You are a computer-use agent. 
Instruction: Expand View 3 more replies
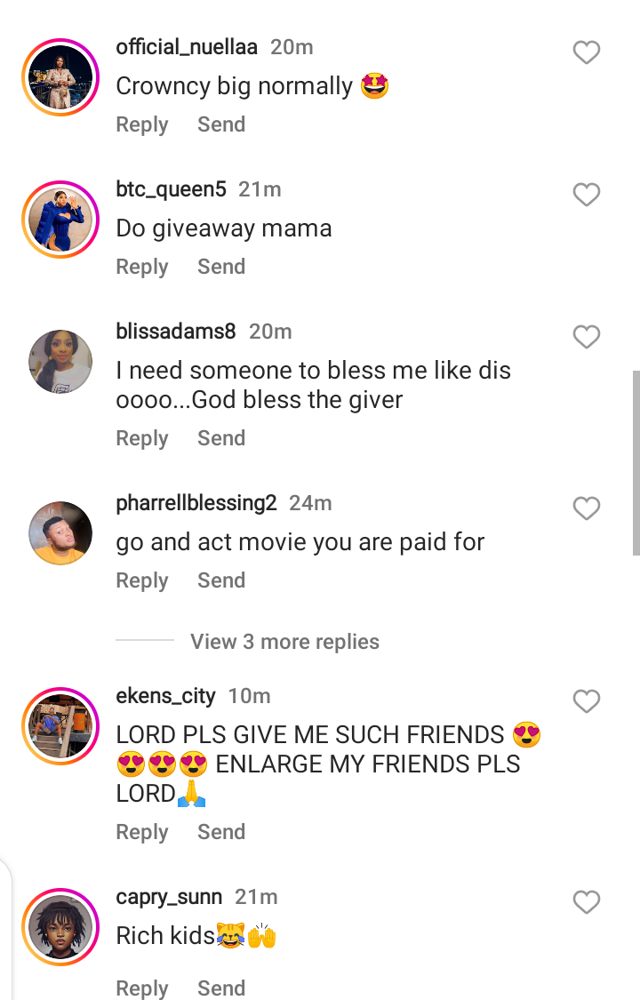284,642
